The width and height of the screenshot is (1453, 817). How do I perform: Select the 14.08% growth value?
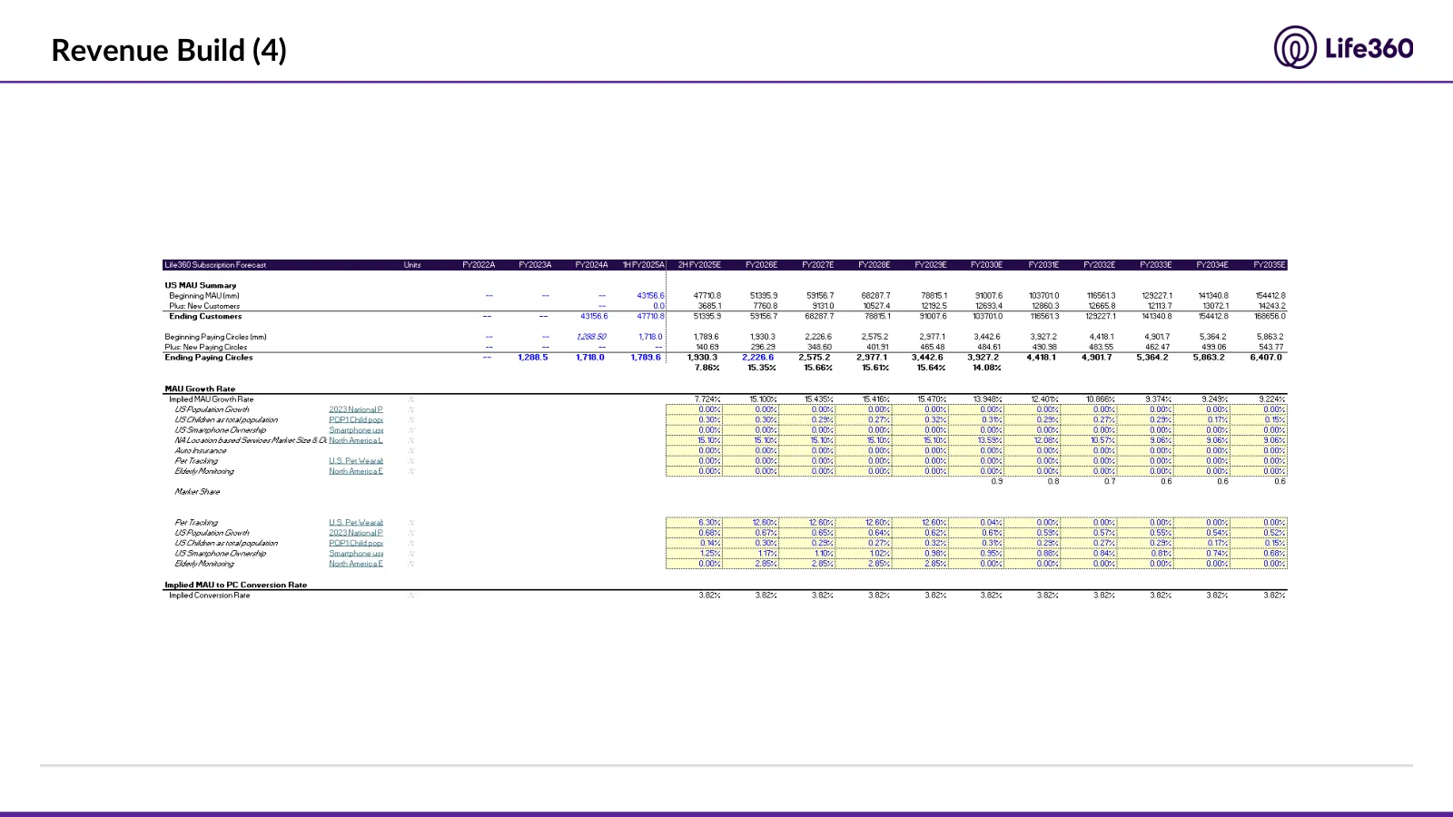pyautogui.click(x=987, y=368)
